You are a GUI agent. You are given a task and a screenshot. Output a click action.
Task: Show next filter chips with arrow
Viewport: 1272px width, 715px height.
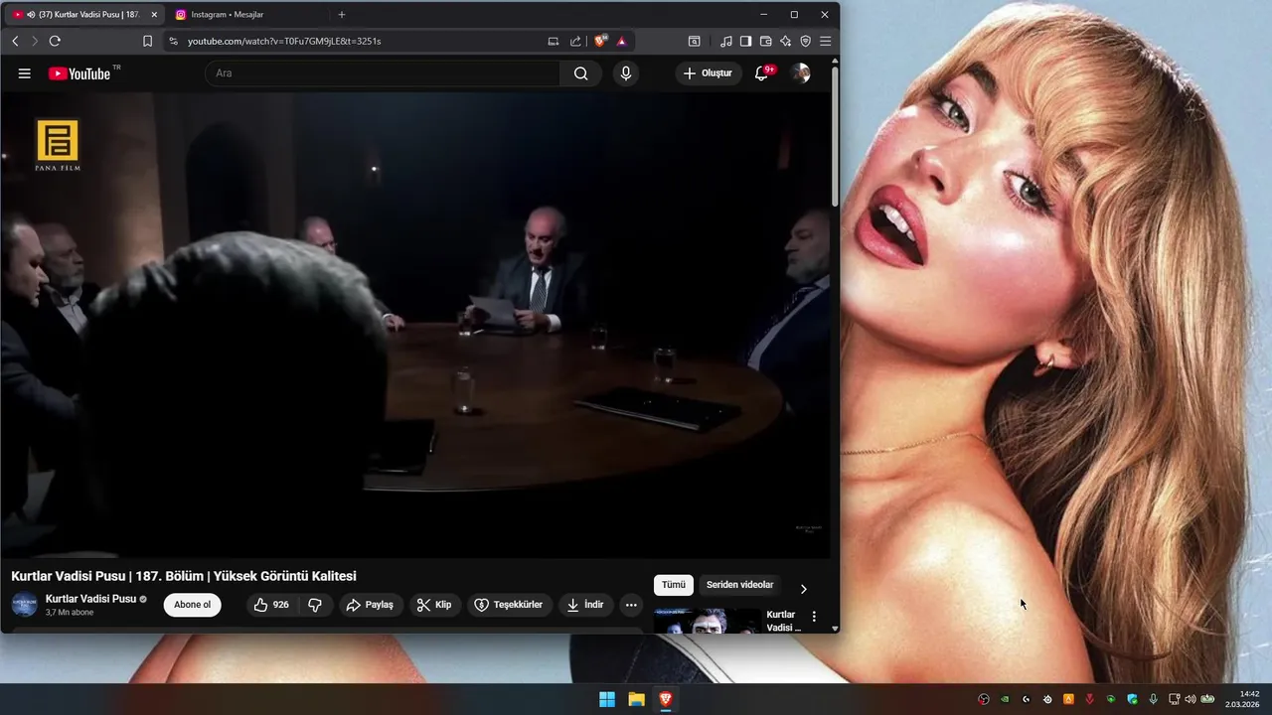(803, 589)
